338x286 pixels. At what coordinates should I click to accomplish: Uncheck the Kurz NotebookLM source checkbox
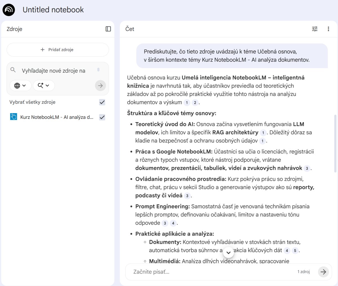(x=102, y=117)
